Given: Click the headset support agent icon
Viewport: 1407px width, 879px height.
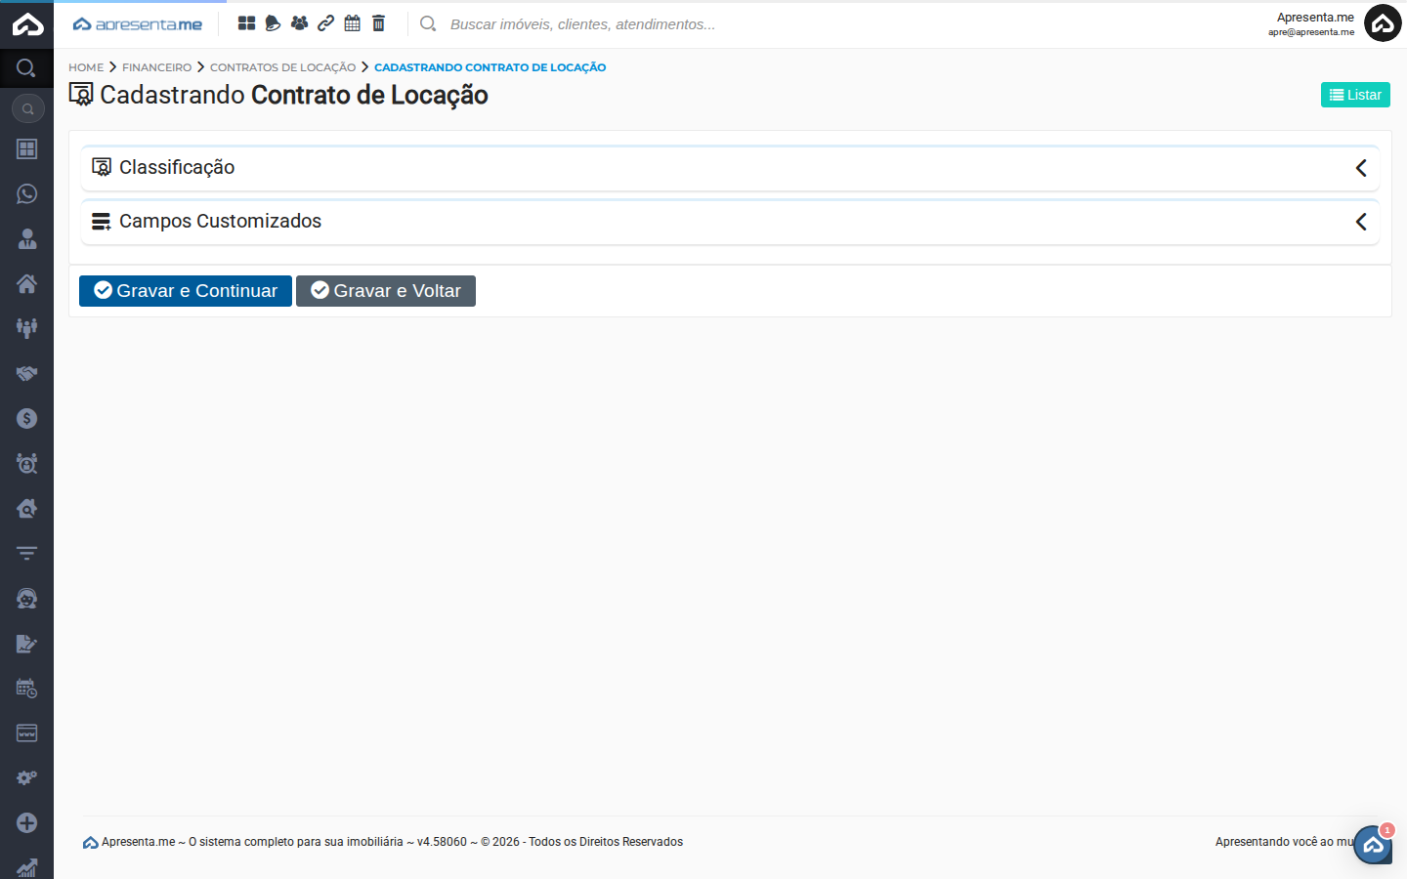Looking at the screenshot, I should 26,599.
